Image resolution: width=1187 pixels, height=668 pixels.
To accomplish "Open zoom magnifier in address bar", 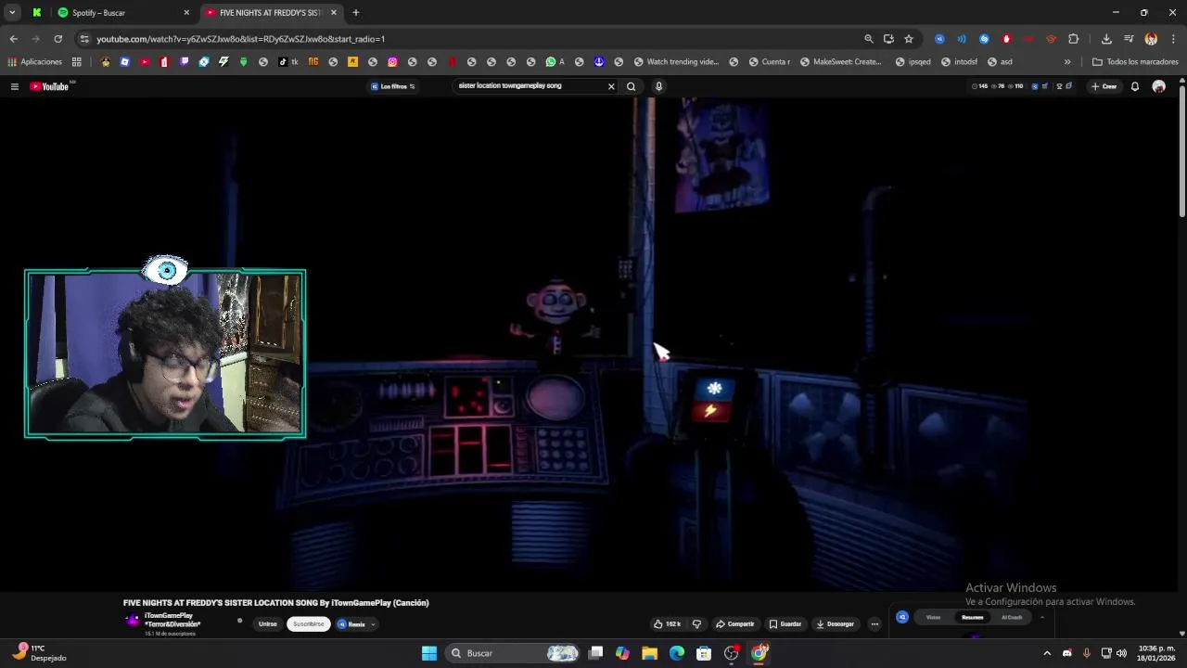I will point(869,39).
